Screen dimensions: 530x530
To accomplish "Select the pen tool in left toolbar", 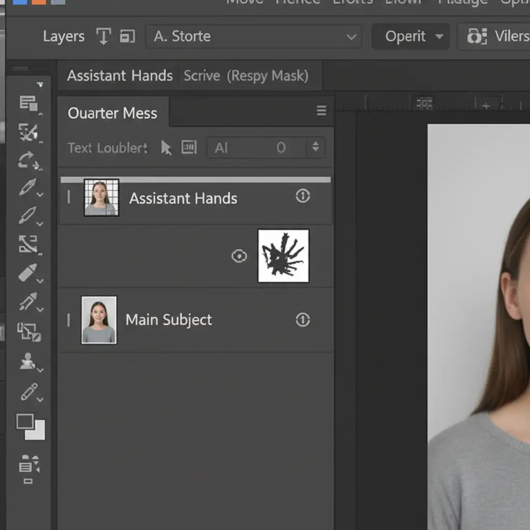I will click(28, 187).
